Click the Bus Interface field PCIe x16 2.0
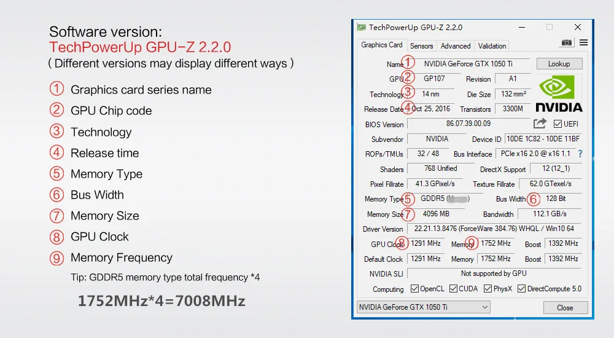 pos(535,154)
